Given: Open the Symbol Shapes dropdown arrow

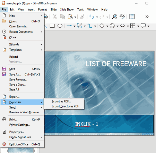Looking at the screenshot, I should [118, 26].
